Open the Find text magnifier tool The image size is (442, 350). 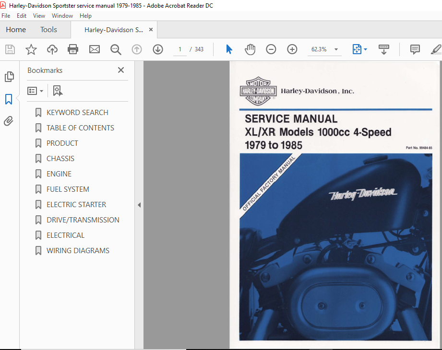tap(116, 49)
